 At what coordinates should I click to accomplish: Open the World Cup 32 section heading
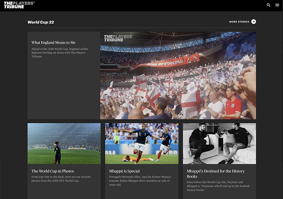coord(41,22)
